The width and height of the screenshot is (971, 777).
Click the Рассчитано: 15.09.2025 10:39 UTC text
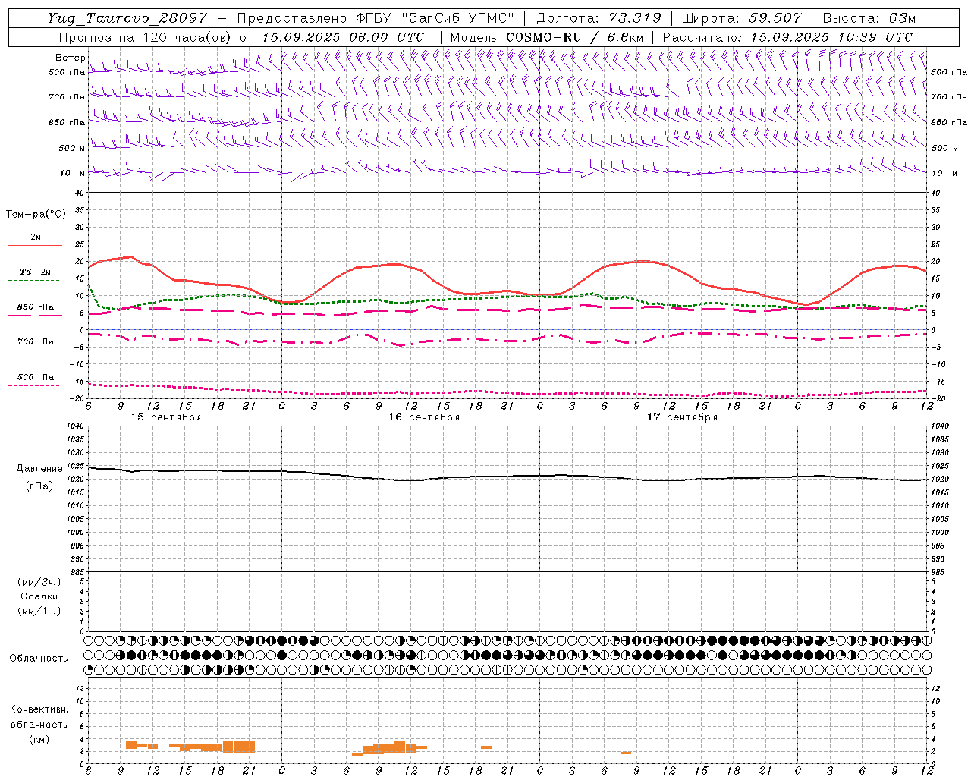pos(787,37)
